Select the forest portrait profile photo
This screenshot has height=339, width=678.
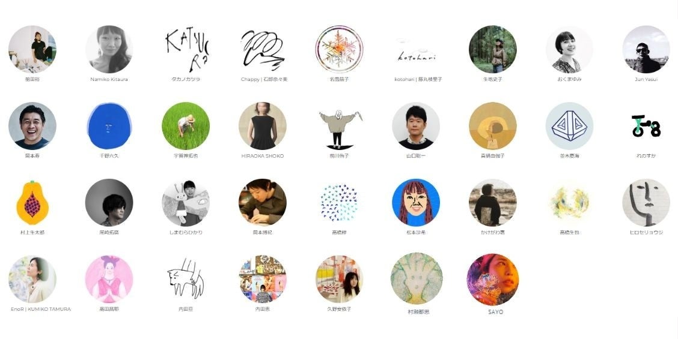click(492, 49)
